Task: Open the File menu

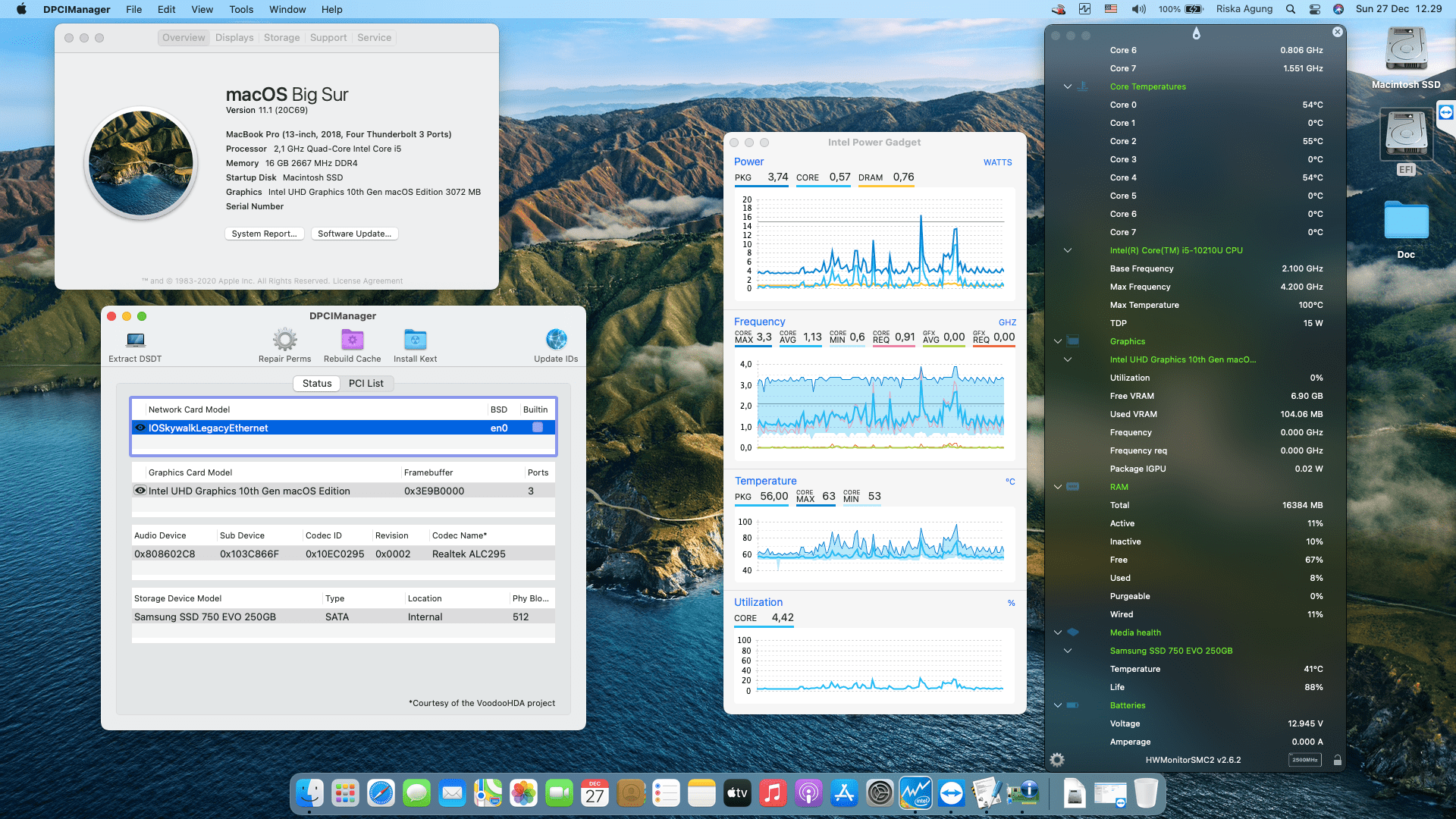Action: [x=134, y=9]
